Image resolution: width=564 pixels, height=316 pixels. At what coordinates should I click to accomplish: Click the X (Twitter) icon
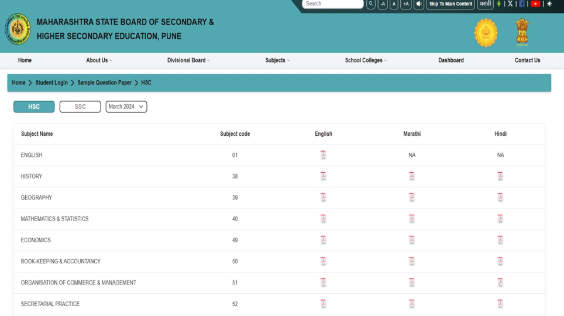(510, 4)
